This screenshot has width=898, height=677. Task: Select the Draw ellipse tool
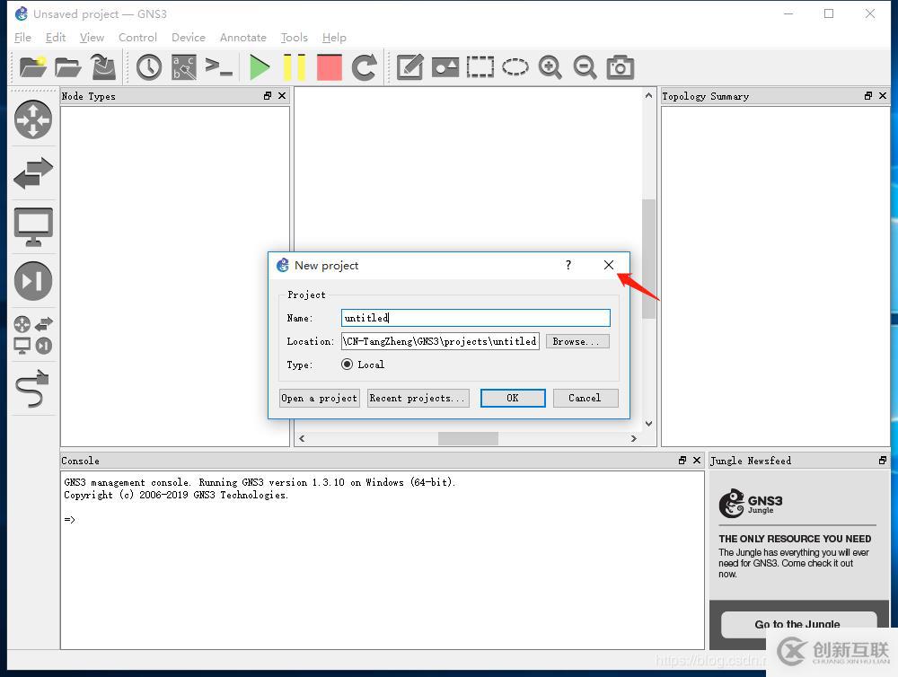coord(515,67)
